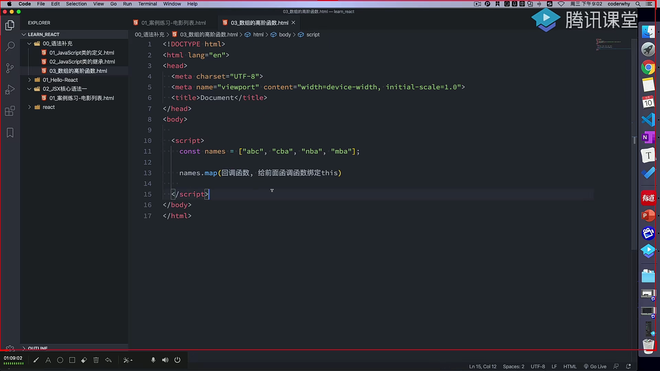Click the Spaces: 2 indentation setting
The height and width of the screenshot is (371, 660).
(514, 367)
